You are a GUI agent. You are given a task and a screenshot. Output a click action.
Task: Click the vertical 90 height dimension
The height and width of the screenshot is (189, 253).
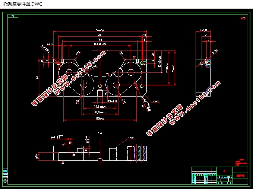tap(37, 78)
